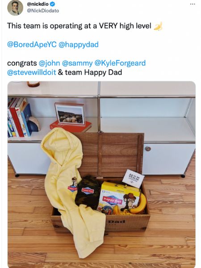Click the tweet text about operating level

tap(79, 26)
